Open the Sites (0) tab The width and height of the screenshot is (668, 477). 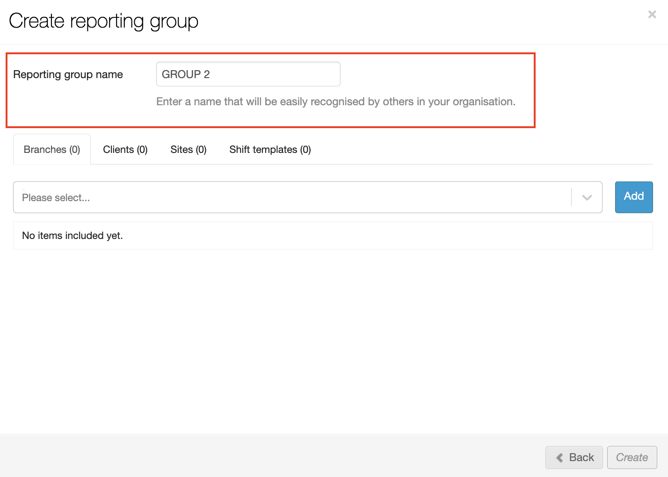tap(188, 150)
